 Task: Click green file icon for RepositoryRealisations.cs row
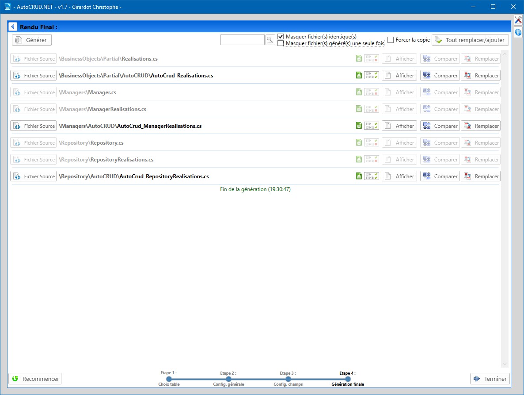coord(359,159)
